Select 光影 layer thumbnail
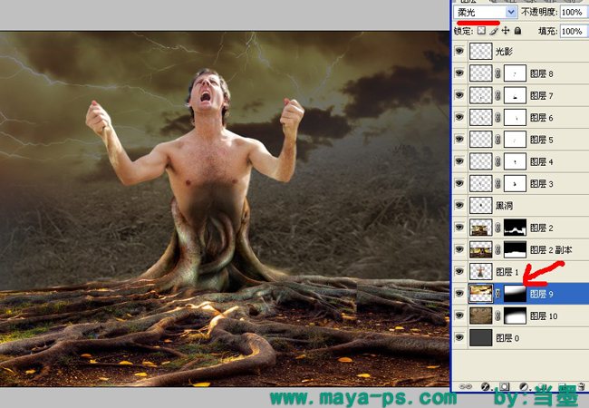The height and width of the screenshot is (408, 589). click(481, 52)
